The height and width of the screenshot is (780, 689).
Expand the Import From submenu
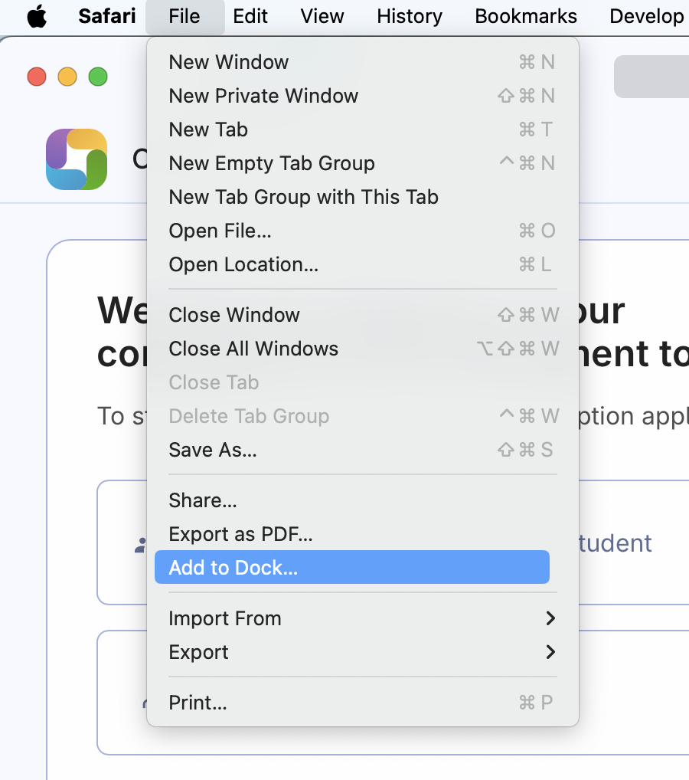(224, 618)
